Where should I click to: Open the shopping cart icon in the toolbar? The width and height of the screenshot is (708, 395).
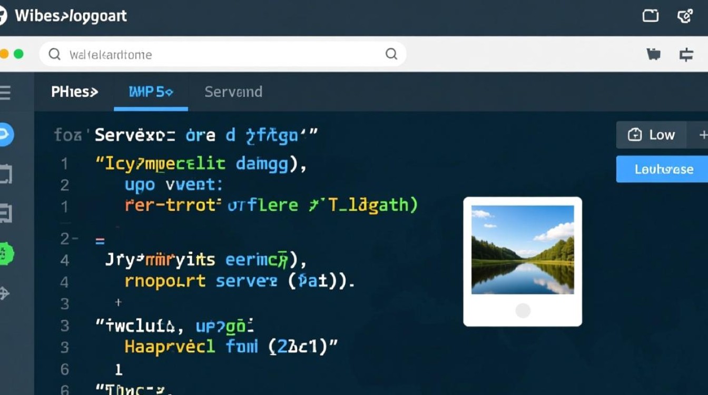[653, 54]
